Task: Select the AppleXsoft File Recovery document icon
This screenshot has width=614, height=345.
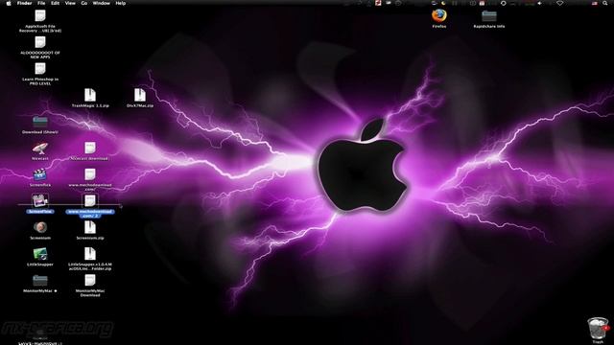Action: coord(40,15)
